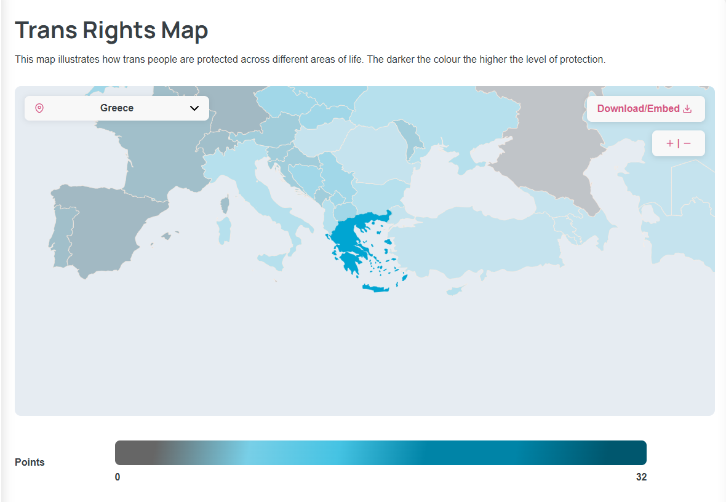Zoom out using the minus sign
Image resolution: width=726 pixels, height=502 pixels.
pyautogui.click(x=687, y=144)
